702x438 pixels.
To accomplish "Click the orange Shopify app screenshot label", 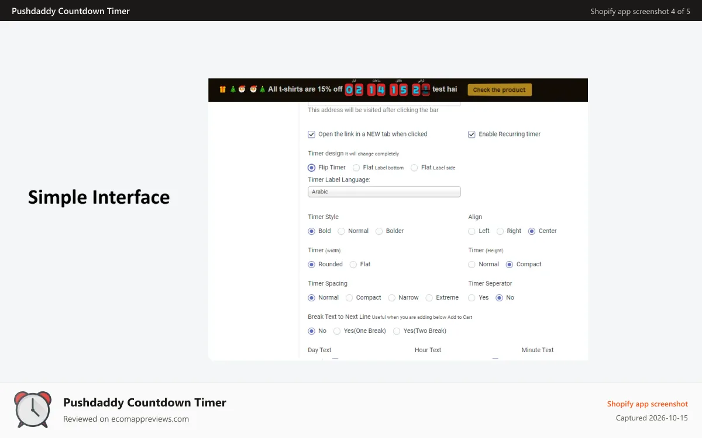I will [648, 404].
